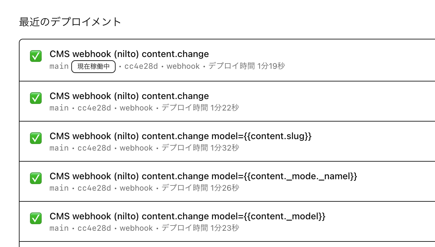Open the deployment titled model={{content._model}}

tap(187, 216)
